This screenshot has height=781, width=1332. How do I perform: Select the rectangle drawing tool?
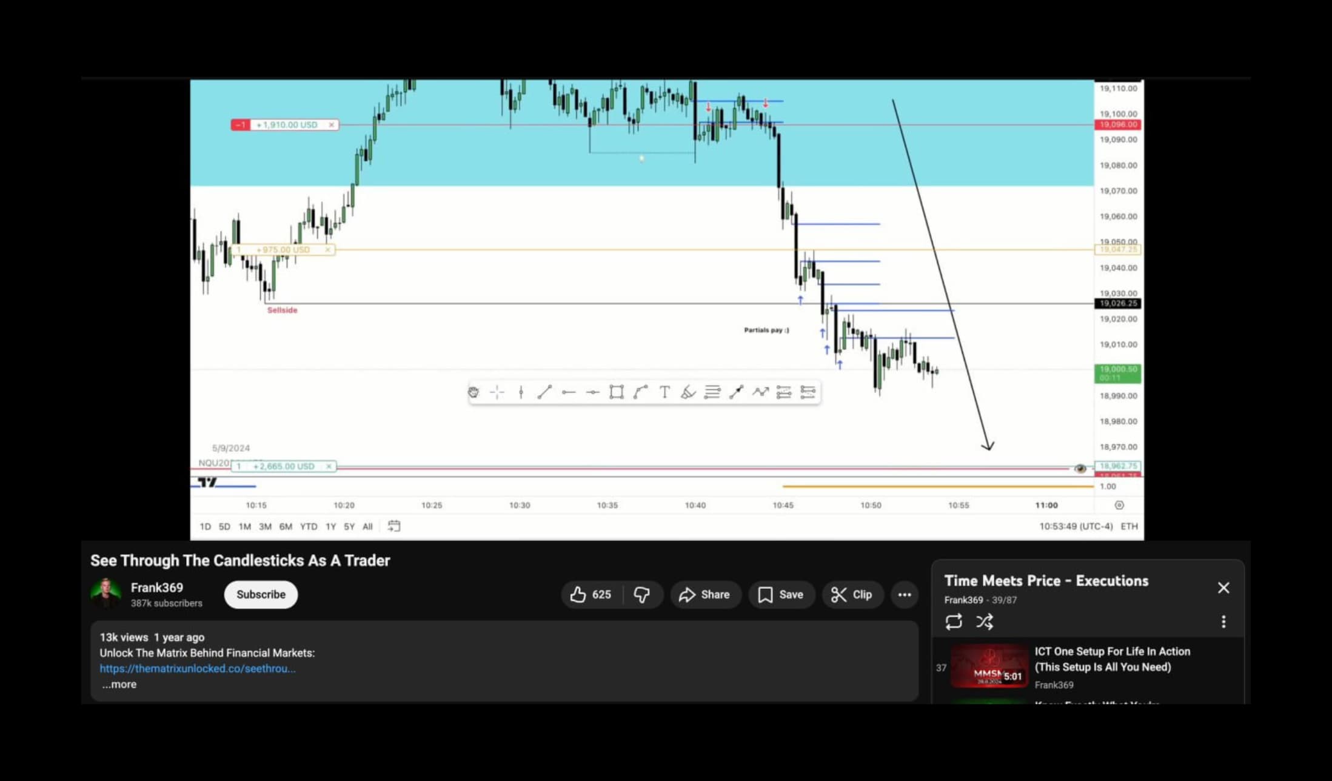(616, 392)
